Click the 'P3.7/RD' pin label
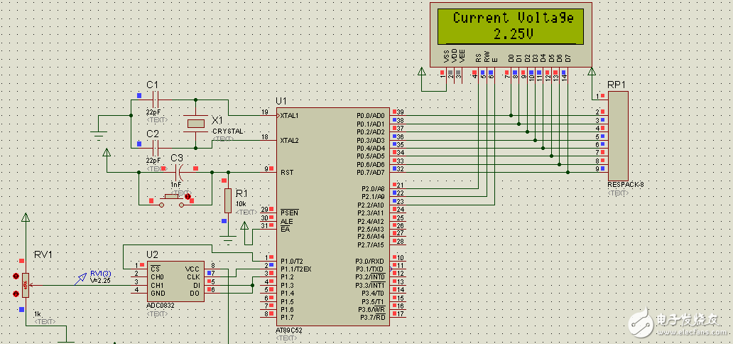The width and height of the screenshot is (733, 344). [373, 318]
